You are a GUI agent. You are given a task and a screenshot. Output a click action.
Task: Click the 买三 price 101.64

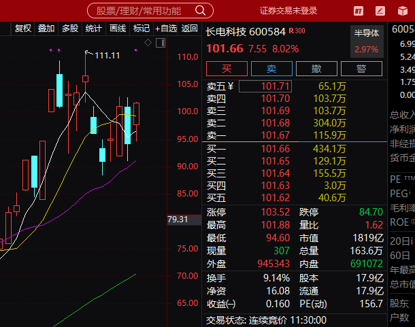276,173
